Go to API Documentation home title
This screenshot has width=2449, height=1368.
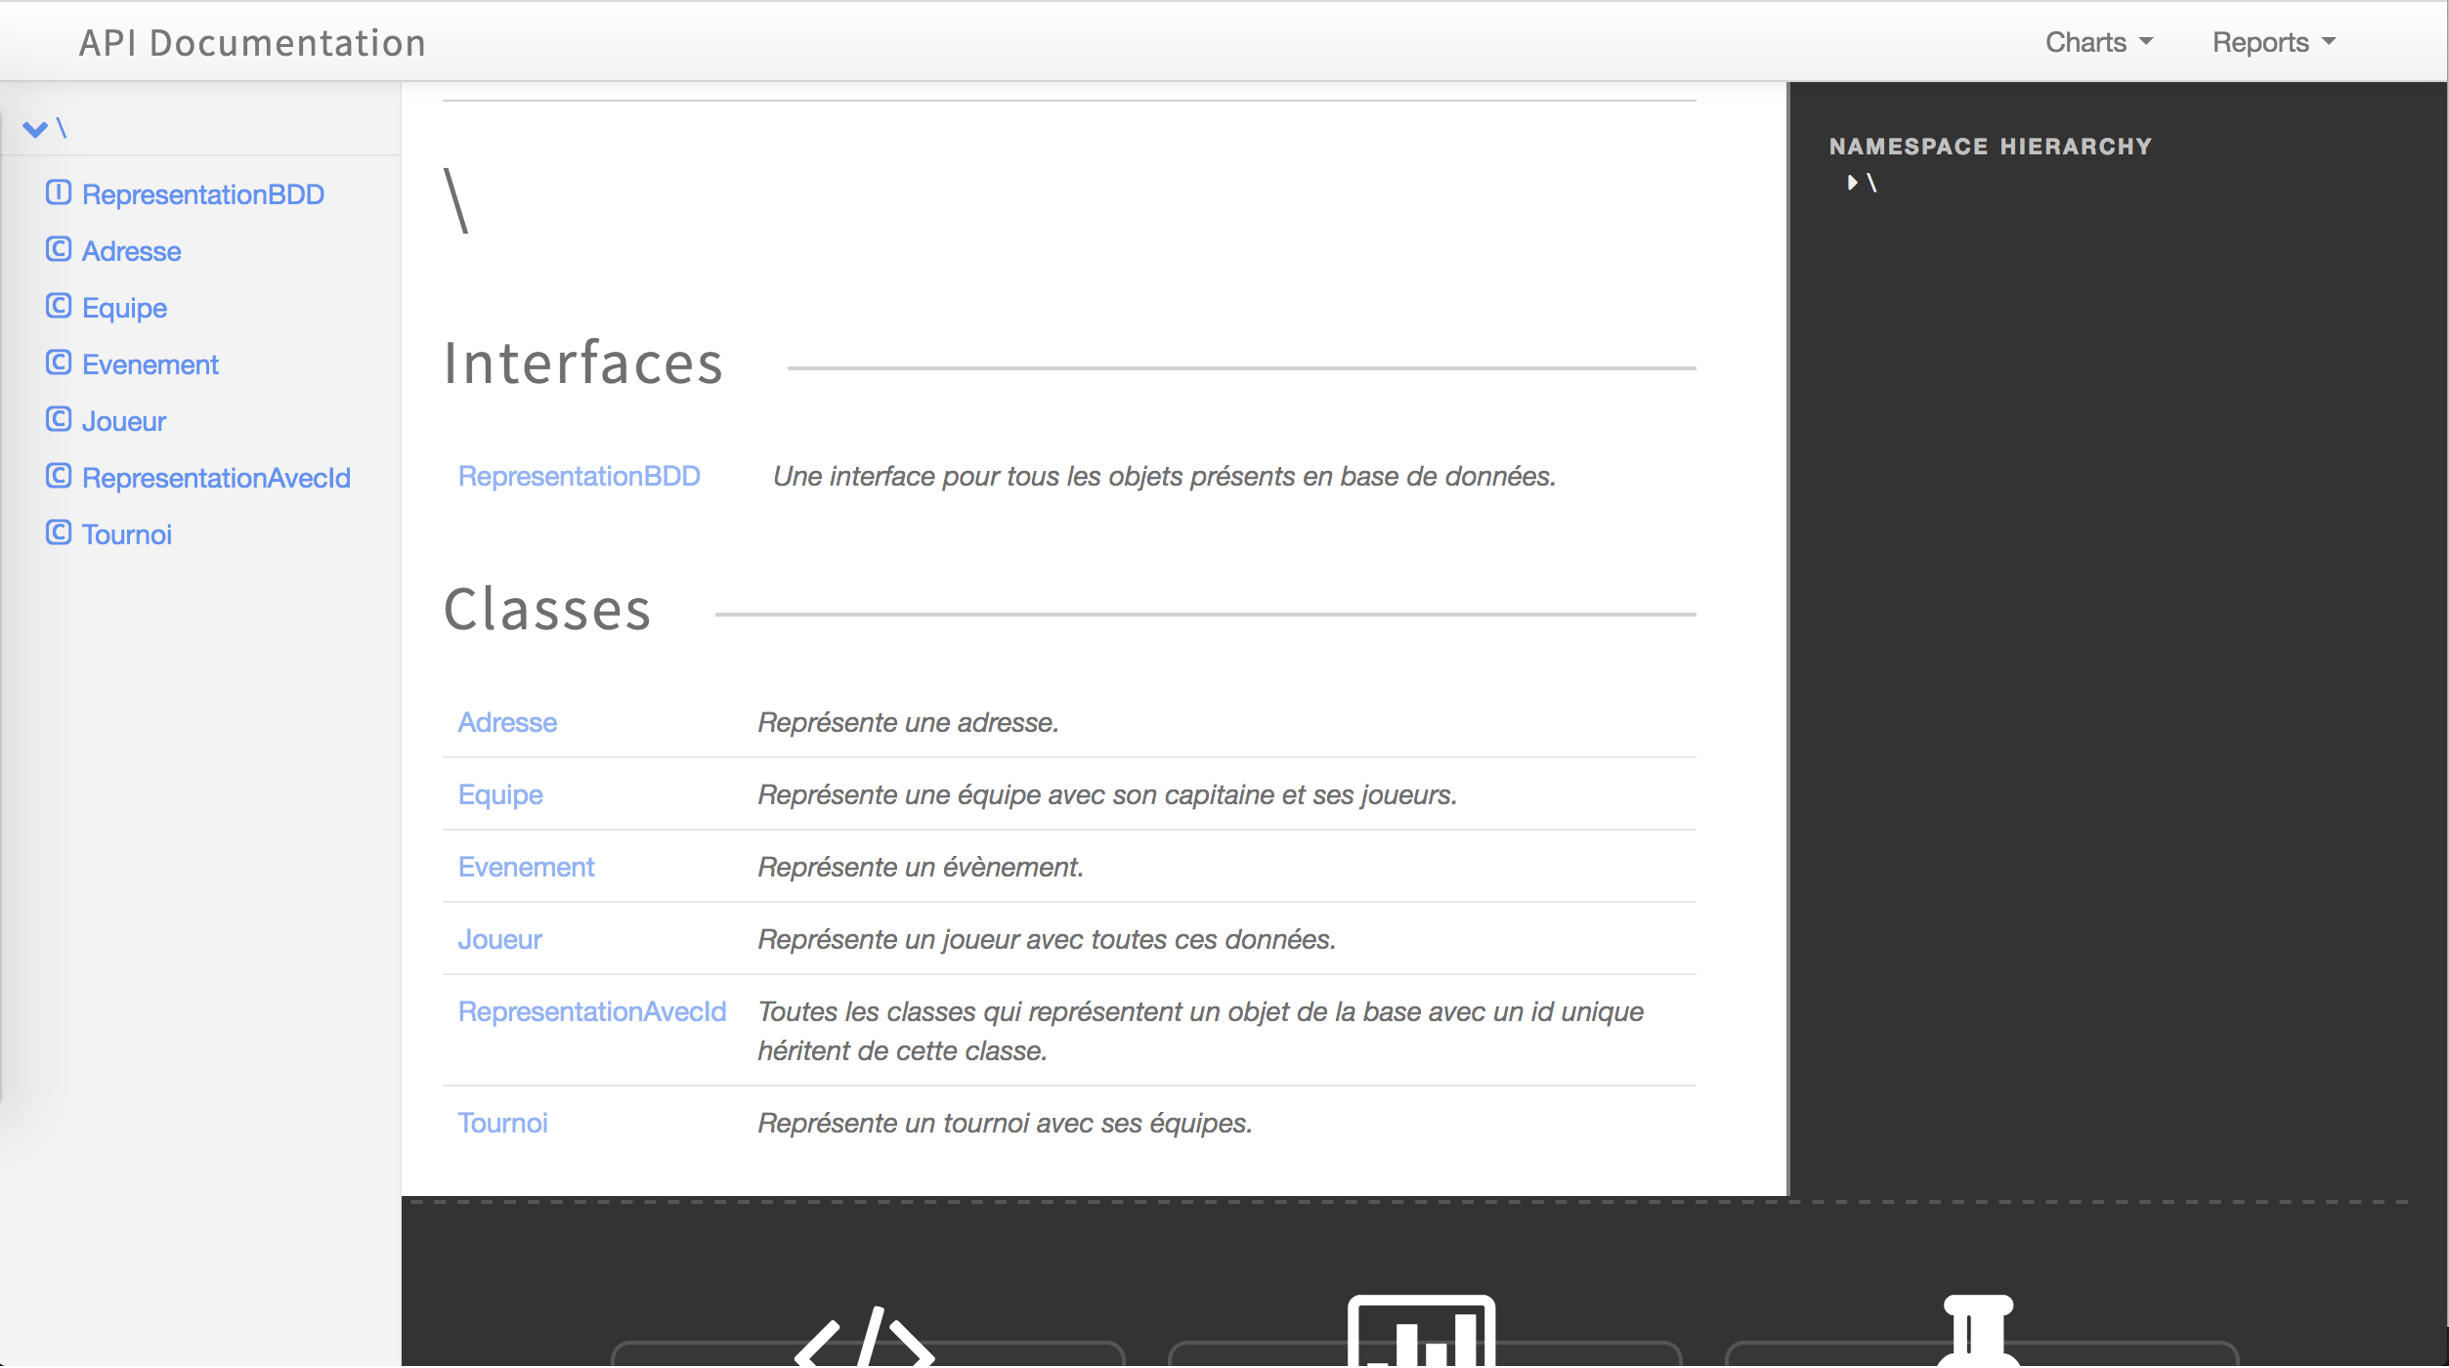(252, 43)
